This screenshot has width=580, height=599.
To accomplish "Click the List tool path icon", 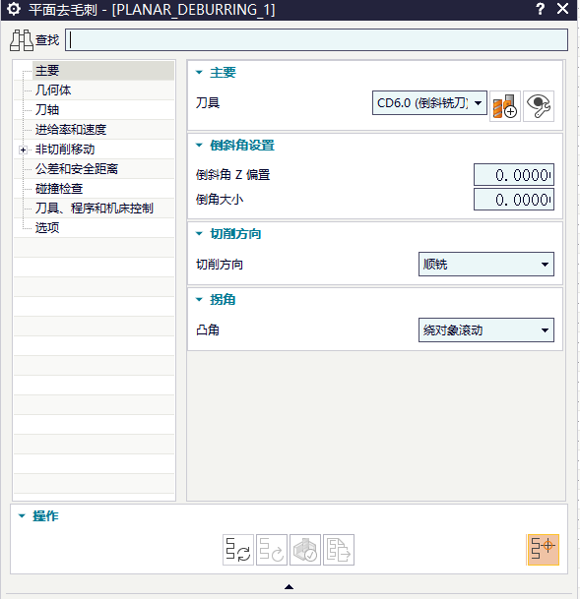I will 339,550.
